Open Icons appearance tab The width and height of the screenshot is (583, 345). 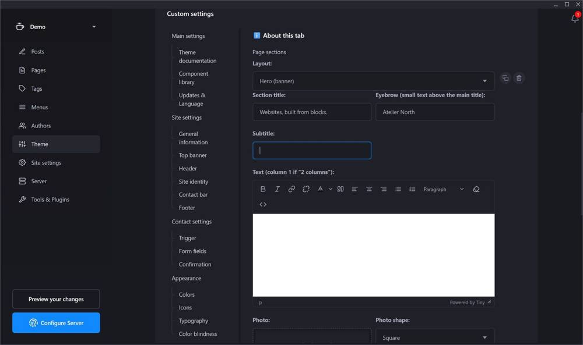pyautogui.click(x=185, y=308)
